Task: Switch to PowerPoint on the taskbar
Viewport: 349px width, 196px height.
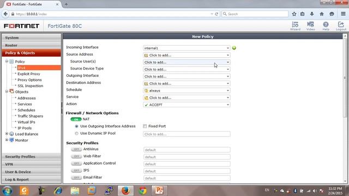Action: point(159,191)
